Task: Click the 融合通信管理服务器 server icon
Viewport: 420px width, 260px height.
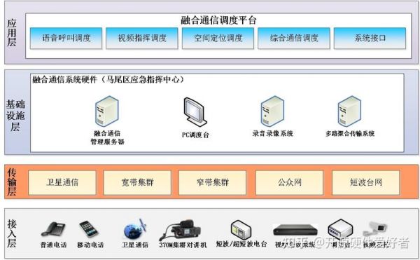Action: (x=107, y=111)
